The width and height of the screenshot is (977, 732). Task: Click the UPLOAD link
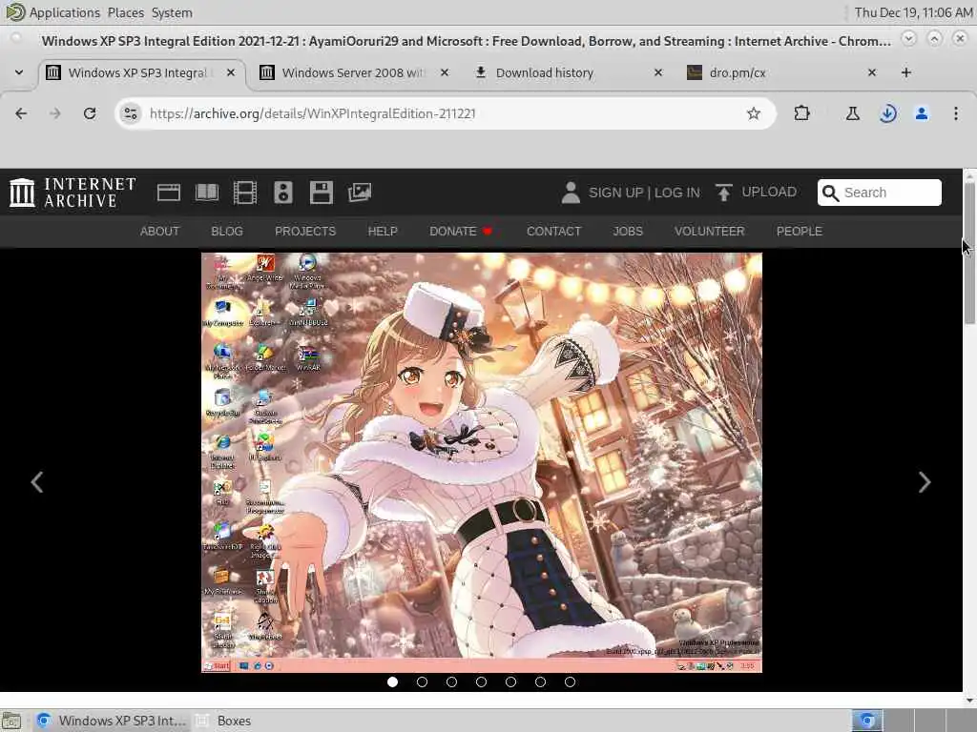tap(769, 192)
